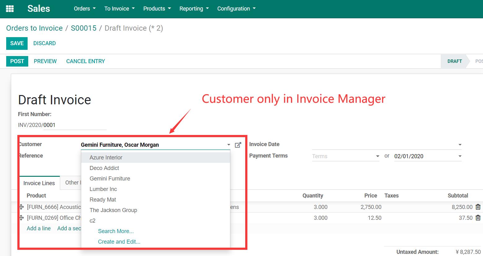Open the Orders menu
Image resolution: width=483 pixels, height=256 pixels.
84,9
